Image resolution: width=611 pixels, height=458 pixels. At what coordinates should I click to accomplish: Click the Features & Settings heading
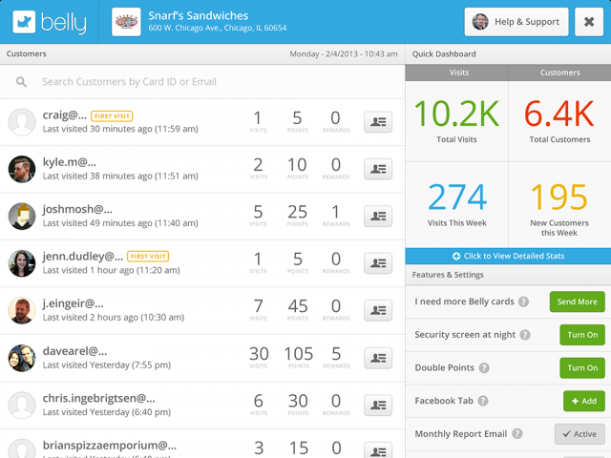click(x=448, y=275)
